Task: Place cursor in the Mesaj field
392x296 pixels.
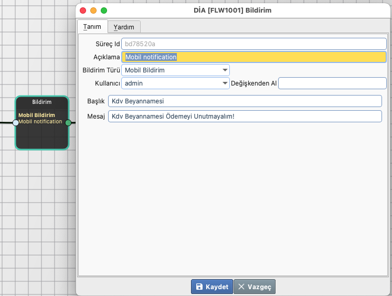Action: 245,116
